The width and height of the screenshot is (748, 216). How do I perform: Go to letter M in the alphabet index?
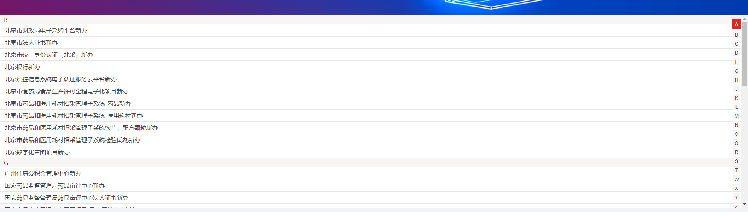(x=736, y=116)
